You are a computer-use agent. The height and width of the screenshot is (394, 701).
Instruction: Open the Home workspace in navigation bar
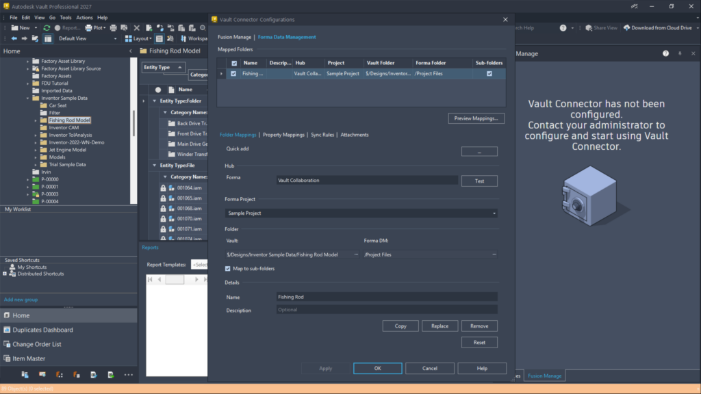[x=68, y=315]
